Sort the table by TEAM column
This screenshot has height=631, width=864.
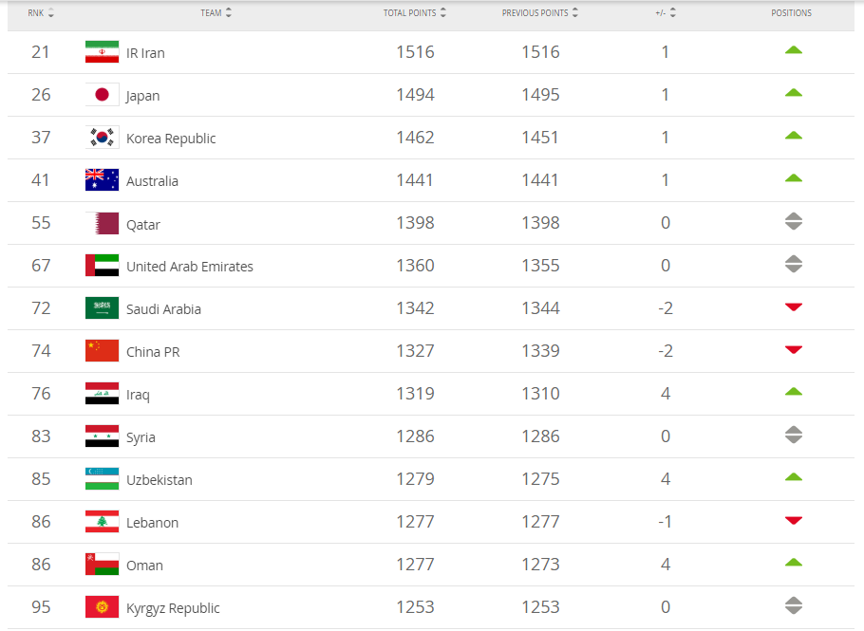pos(216,13)
